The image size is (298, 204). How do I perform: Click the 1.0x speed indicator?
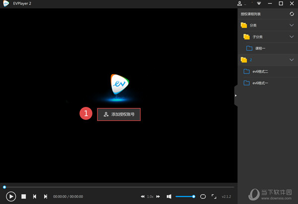point(150,197)
